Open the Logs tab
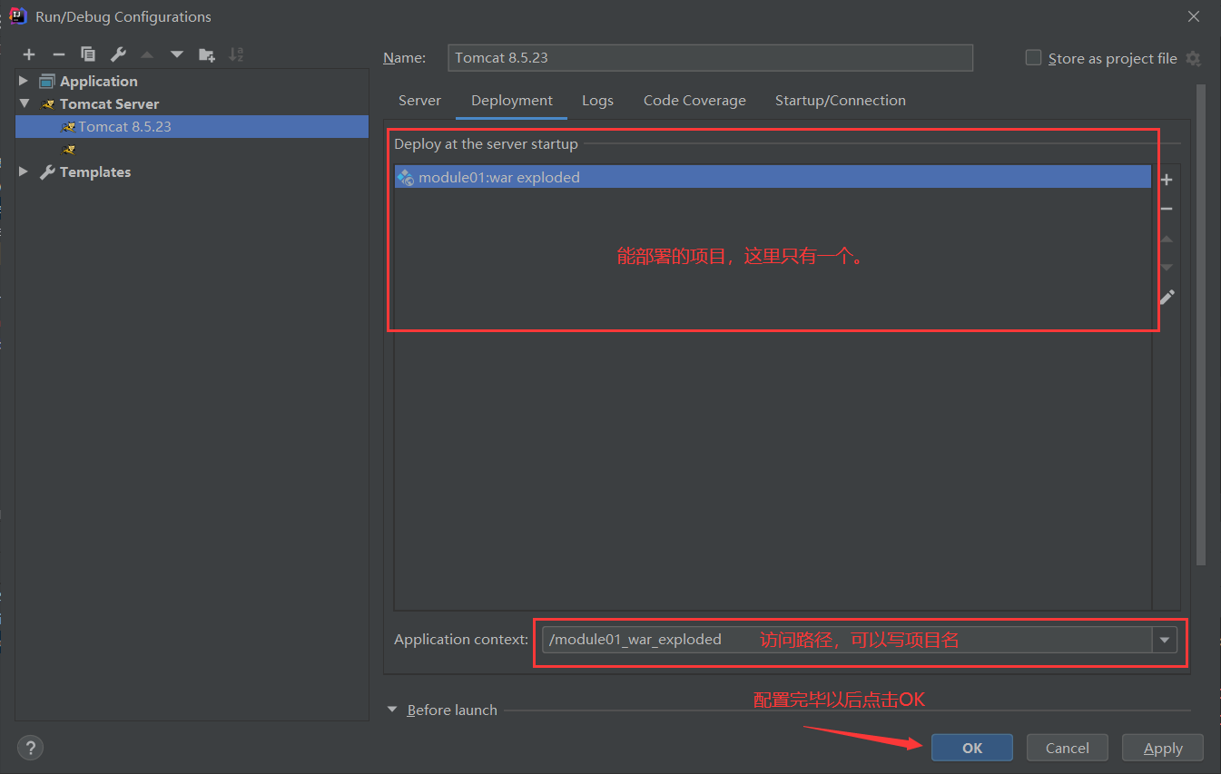Viewport: 1221px width, 774px height. tap(597, 101)
